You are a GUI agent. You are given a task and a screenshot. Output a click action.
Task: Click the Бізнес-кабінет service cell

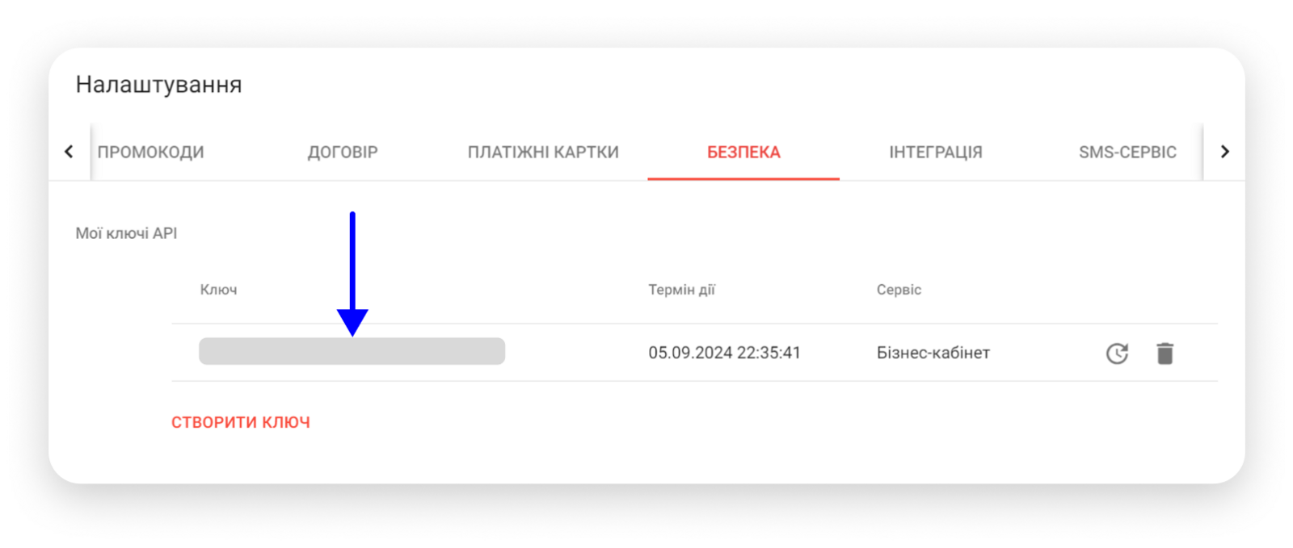[933, 353]
